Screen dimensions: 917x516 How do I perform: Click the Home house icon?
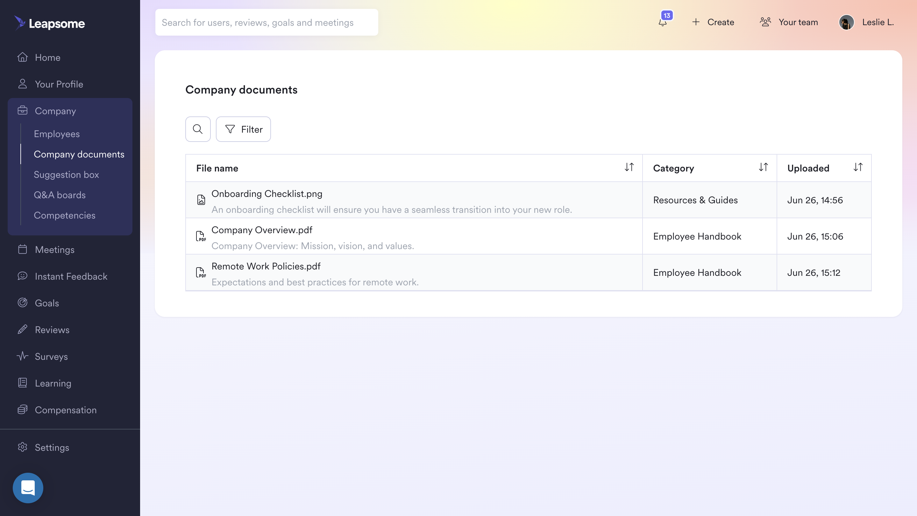[x=22, y=57]
